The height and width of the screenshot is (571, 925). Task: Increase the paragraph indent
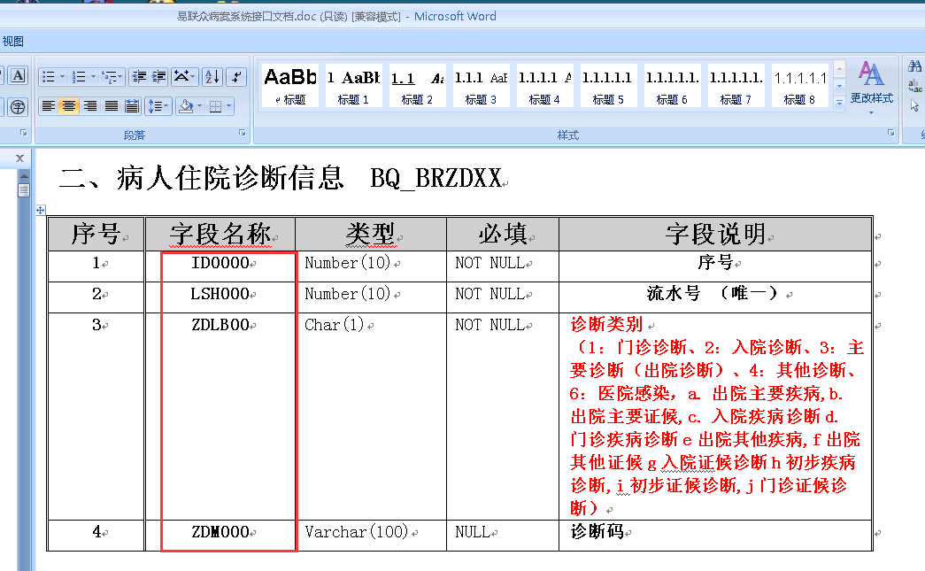click(x=158, y=77)
